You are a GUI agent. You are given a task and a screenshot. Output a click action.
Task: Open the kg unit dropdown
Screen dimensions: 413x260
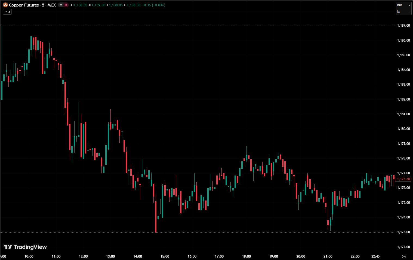click(403, 12)
